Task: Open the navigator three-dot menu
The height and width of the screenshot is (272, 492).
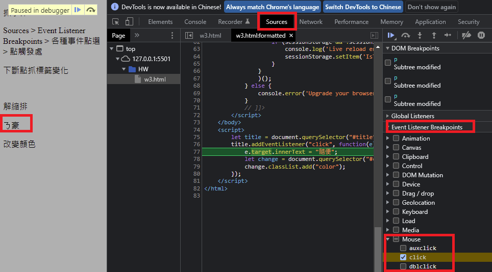Action: click(172, 35)
